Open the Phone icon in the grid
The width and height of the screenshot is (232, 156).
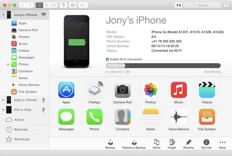pyautogui.click(x=94, y=117)
